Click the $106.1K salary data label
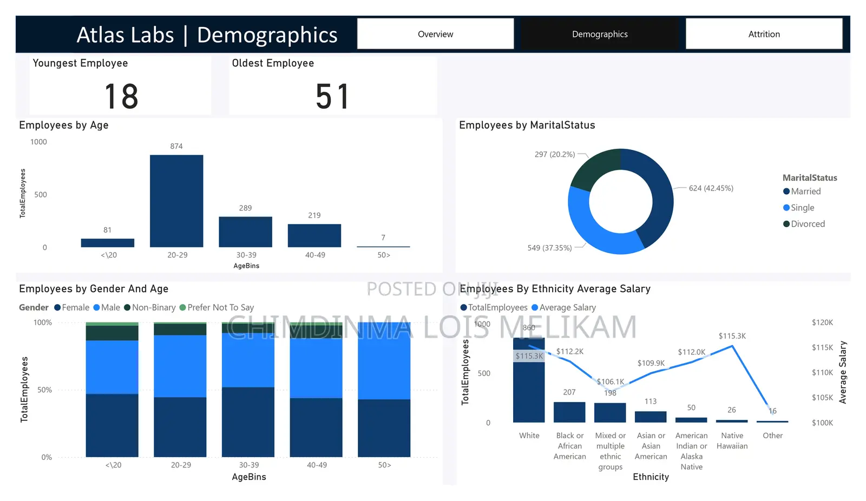Image resolution: width=866 pixels, height=501 pixels. click(x=611, y=382)
